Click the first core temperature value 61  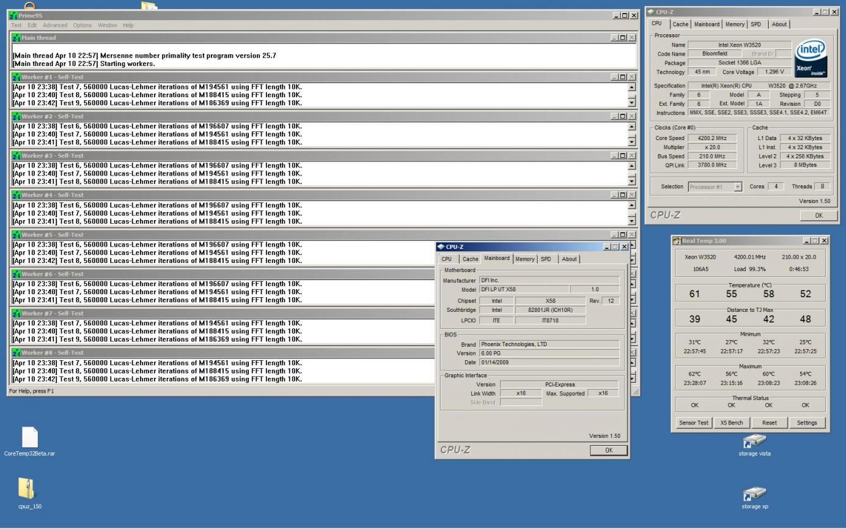694,294
